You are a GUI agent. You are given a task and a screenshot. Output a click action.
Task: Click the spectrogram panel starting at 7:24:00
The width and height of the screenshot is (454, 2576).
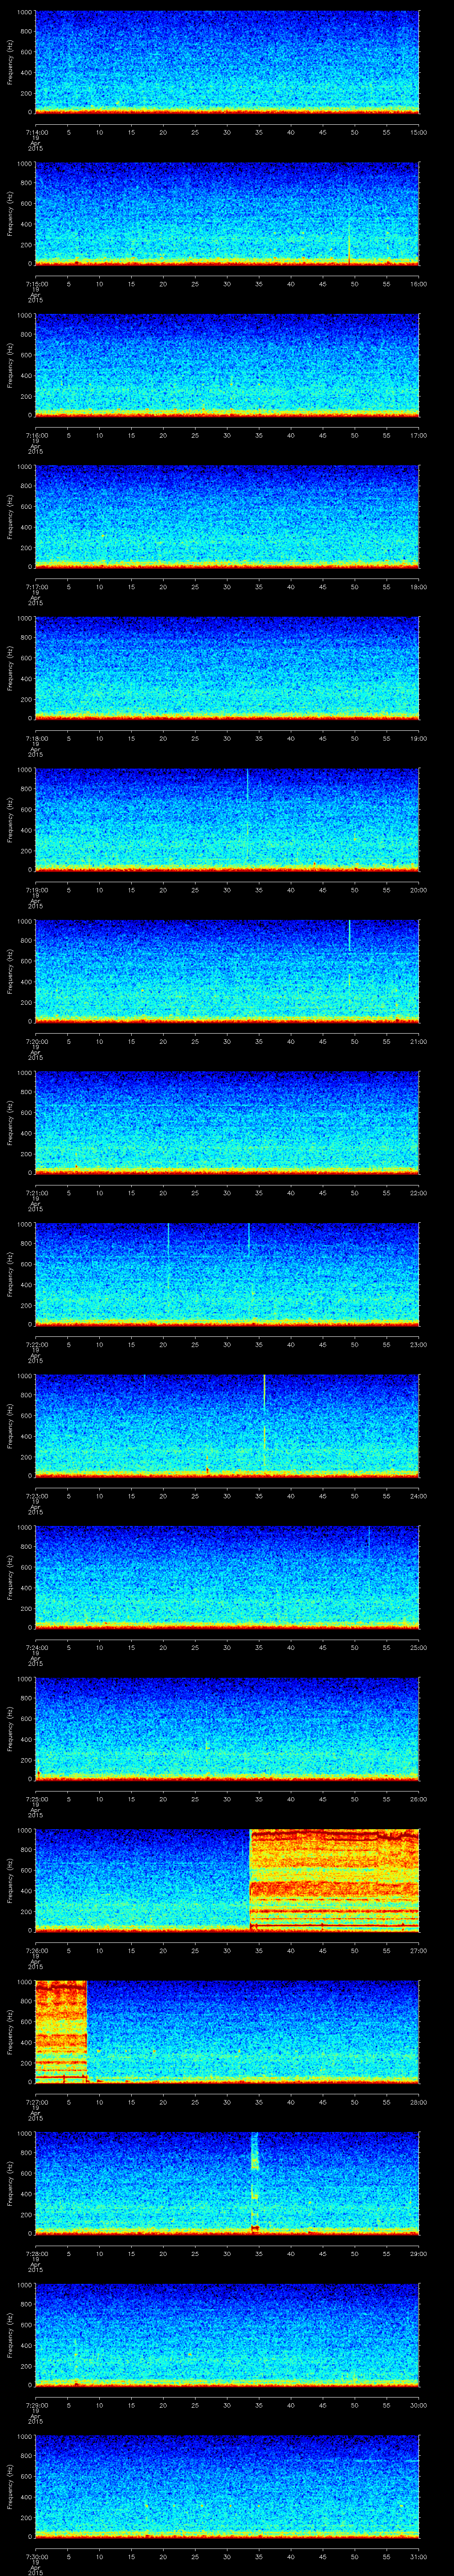pyautogui.click(x=227, y=1577)
